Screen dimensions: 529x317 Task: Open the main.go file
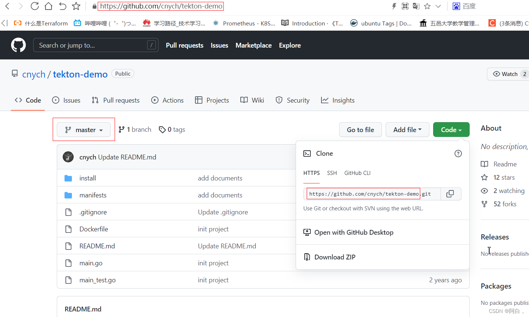point(91,263)
